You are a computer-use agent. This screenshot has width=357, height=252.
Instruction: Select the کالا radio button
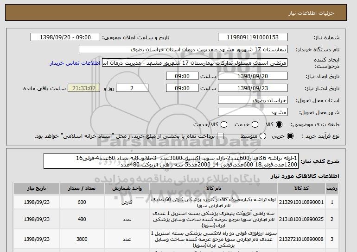(279, 124)
